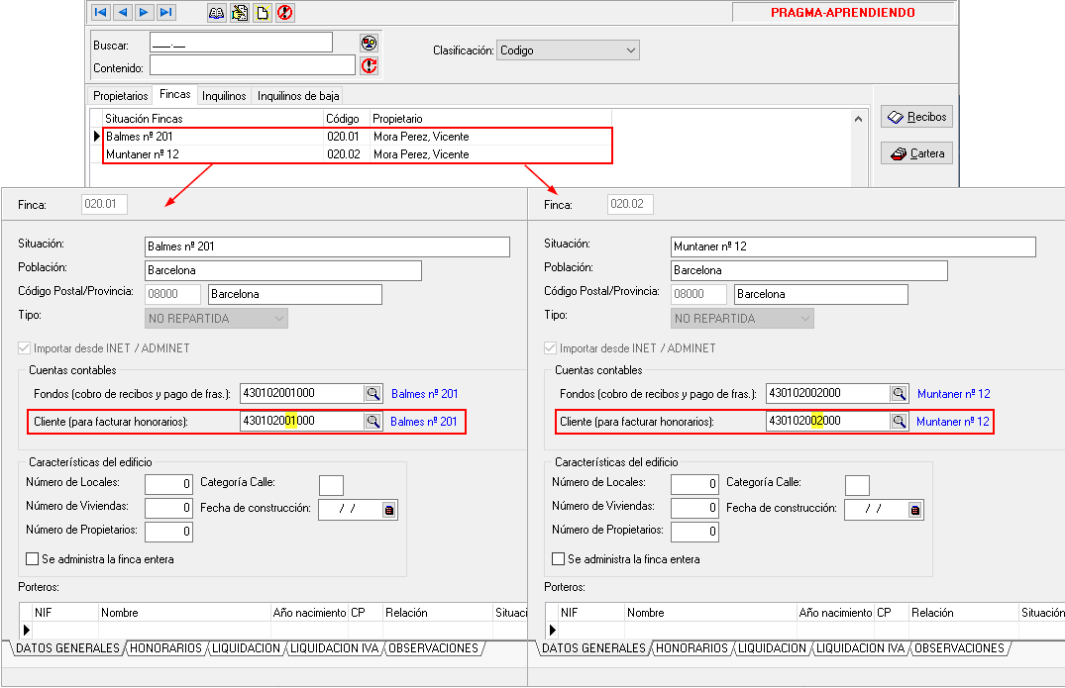The image size is (1065, 688).
Task: Click the Cartera button
Action: [917, 153]
